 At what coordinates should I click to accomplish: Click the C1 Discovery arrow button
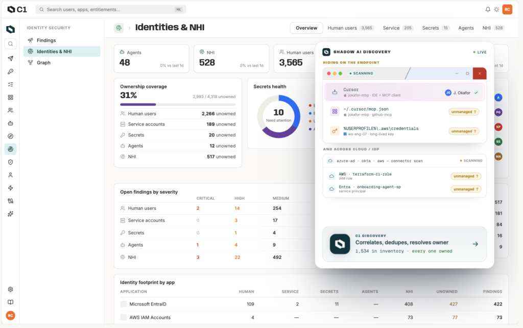click(x=476, y=244)
